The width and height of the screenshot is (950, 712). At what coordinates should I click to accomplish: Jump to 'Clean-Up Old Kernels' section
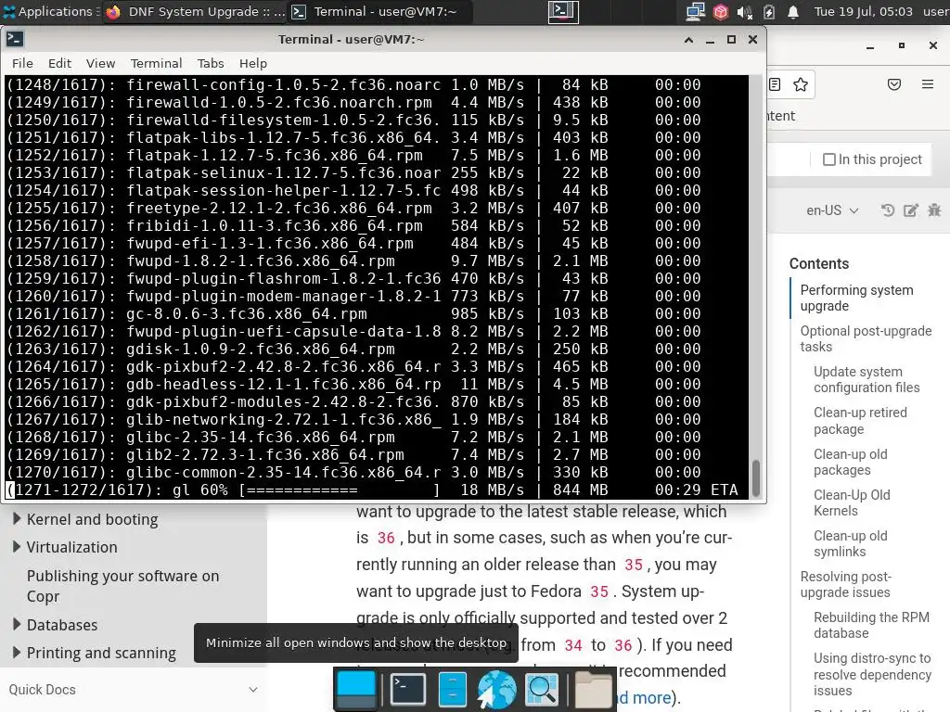[x=852, y=502]
